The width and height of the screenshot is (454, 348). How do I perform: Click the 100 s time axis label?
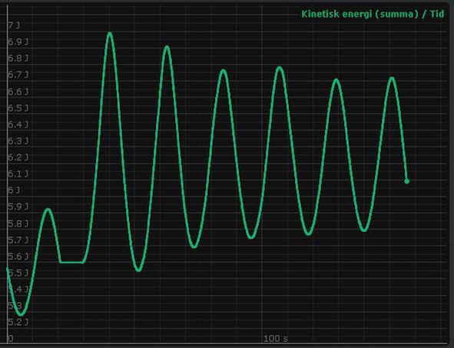pyautogui.click(x=276, y=338)
